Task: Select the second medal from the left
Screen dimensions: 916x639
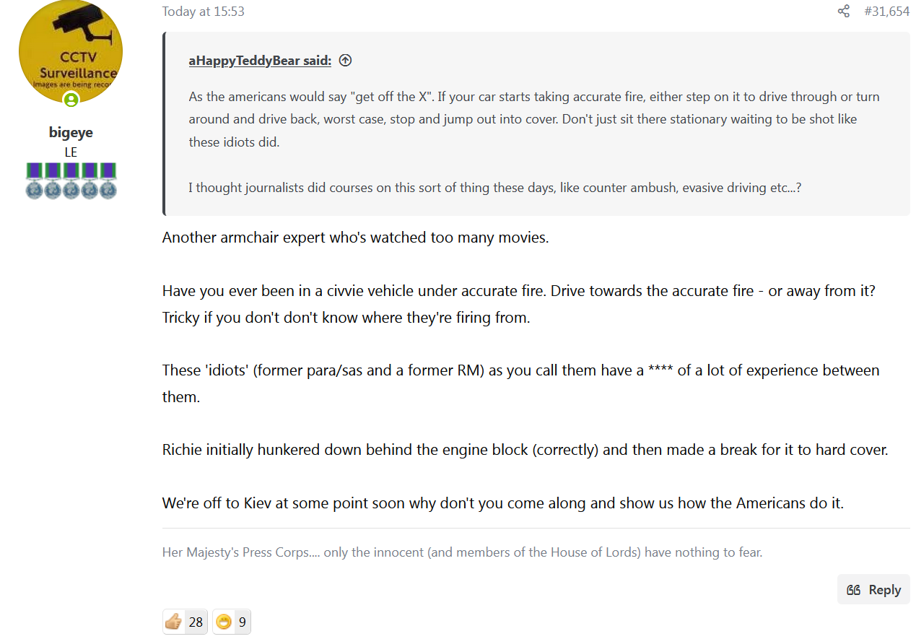Action: click(x=53, y=181)
